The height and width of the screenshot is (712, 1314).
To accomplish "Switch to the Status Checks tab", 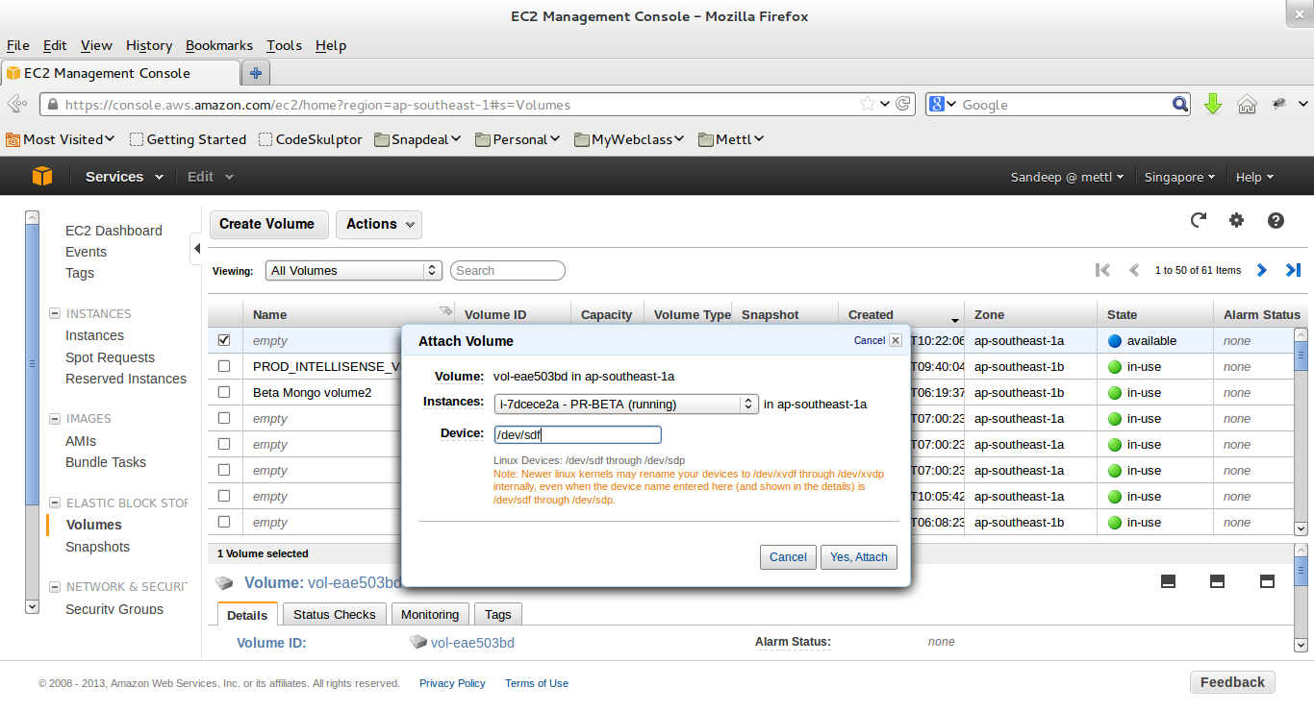I will click(334, 614).
